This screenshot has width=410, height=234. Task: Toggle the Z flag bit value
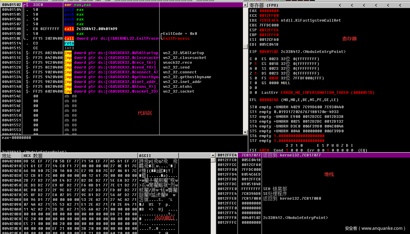256,73
